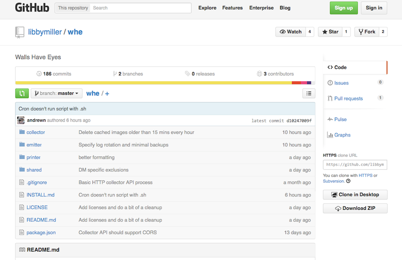The width and height of the screenshot is (402, 260).
Task: Click the Pull requests icon in sidebar
Action: tap(330, 98)
